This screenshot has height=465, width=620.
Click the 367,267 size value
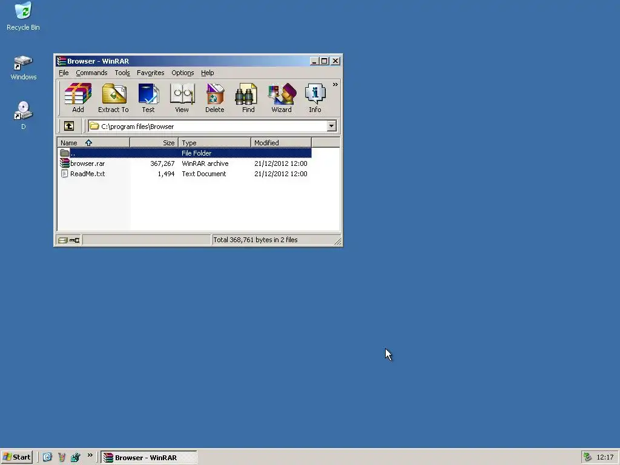tap(162, 163)
